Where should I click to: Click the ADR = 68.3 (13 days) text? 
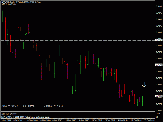[19, 106]
